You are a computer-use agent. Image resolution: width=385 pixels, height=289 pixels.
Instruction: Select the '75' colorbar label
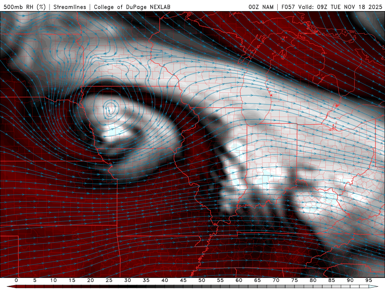tap(295, 280)
